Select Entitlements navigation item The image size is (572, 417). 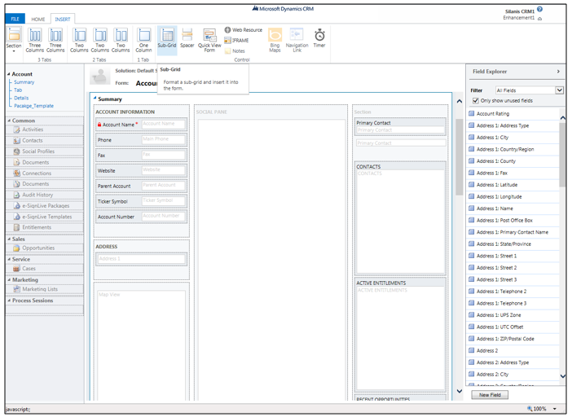click(x=45, y=227)
